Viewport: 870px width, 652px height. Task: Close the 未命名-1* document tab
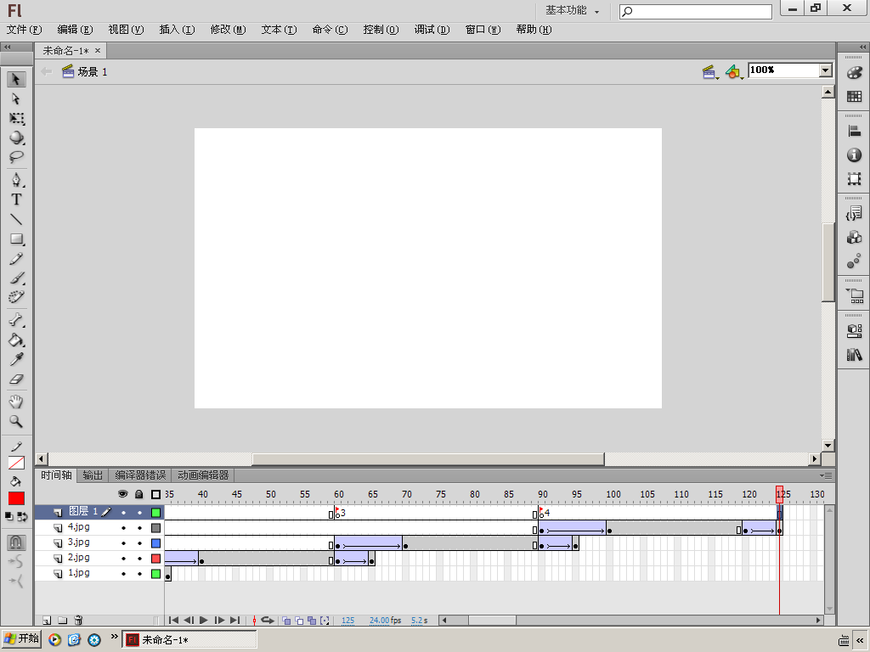pyautogui.click(x=98, y=50)
